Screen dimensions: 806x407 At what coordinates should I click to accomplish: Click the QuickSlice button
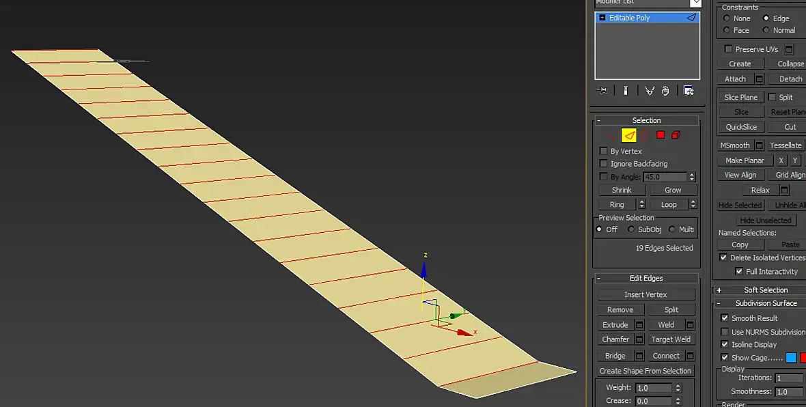pos(740,127)
